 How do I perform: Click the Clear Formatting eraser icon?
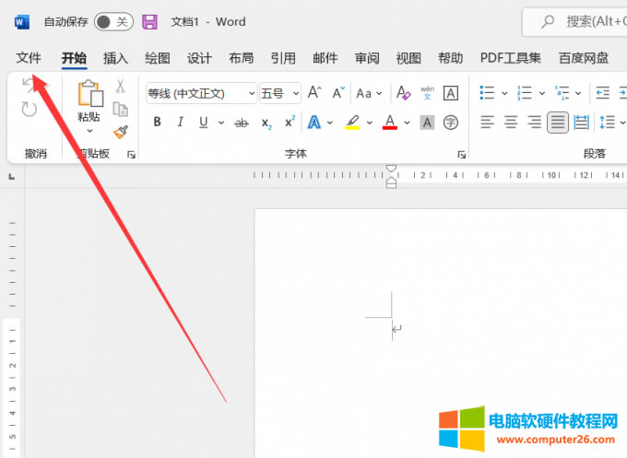point(403,93)
